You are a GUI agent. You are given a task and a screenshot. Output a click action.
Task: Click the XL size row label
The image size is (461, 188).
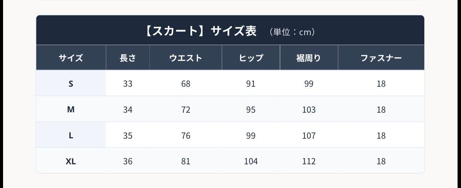(x=71, y=162)
